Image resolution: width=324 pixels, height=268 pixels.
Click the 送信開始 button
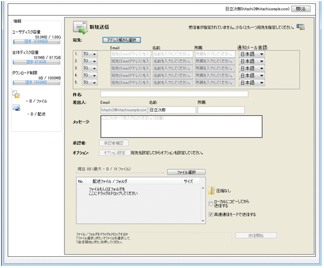256,235
